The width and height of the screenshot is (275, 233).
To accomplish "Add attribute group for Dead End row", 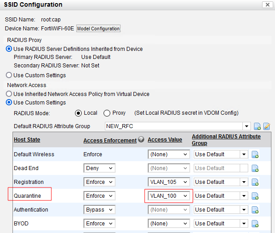I will click(x=255, y=168).
